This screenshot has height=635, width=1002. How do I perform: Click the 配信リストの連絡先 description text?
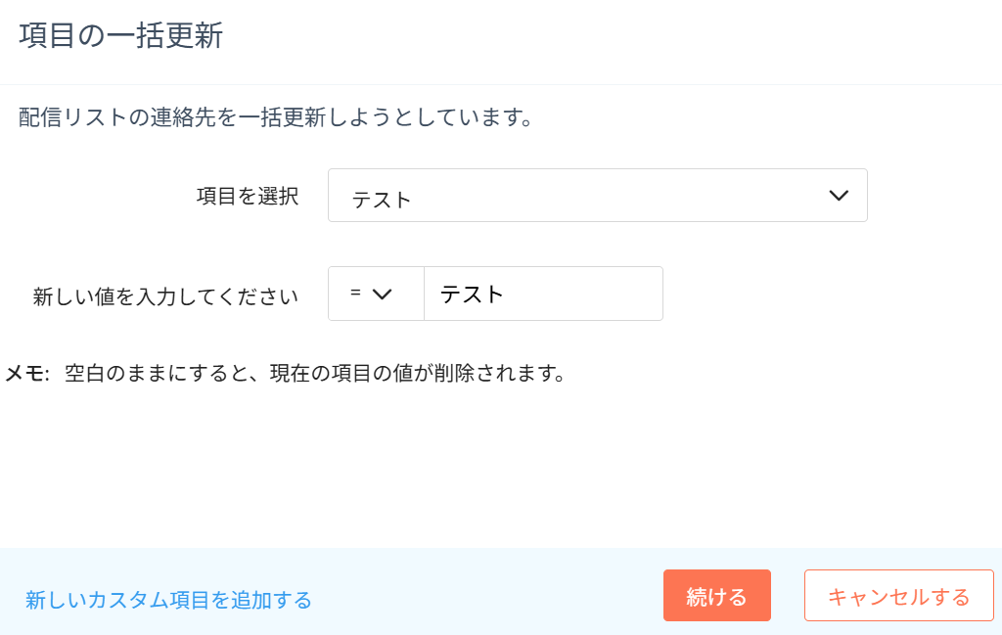click(x=275, y=119)
